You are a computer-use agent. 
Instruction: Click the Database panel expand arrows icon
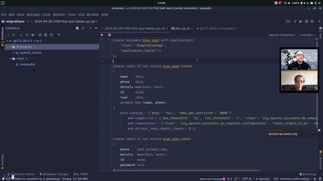click(83, 28)
